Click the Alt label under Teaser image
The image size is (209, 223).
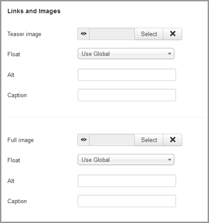pos(11,75)
